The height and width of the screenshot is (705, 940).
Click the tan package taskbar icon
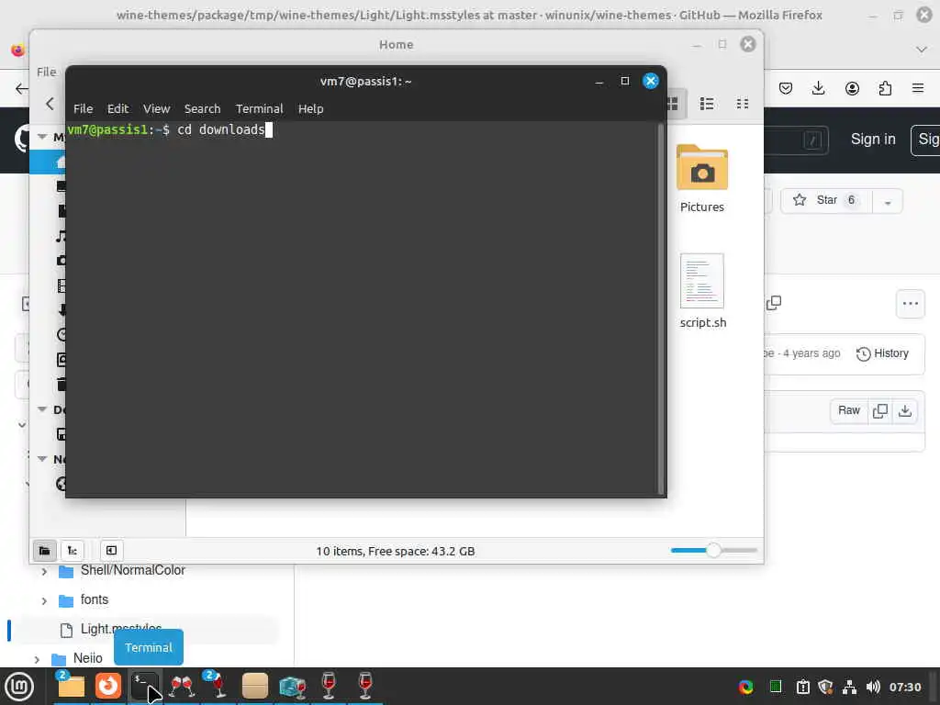coord(255,687)
